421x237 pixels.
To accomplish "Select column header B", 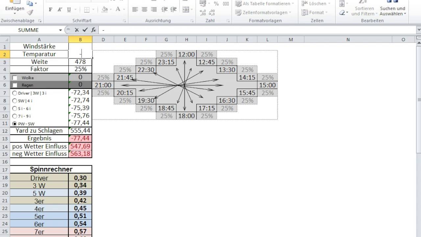I will [80, 39].
